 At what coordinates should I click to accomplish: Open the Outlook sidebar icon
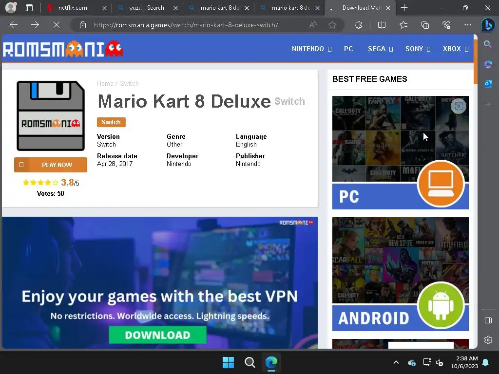point(488,84)
